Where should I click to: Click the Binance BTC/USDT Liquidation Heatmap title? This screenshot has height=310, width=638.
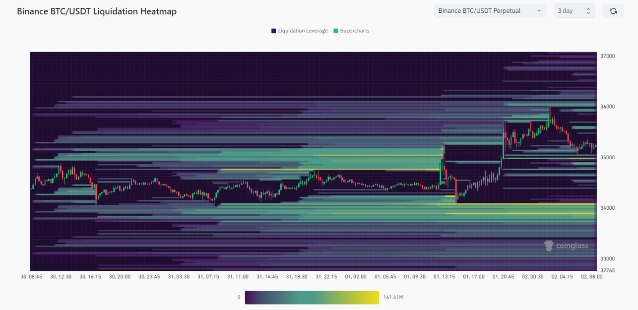point(97,11)
